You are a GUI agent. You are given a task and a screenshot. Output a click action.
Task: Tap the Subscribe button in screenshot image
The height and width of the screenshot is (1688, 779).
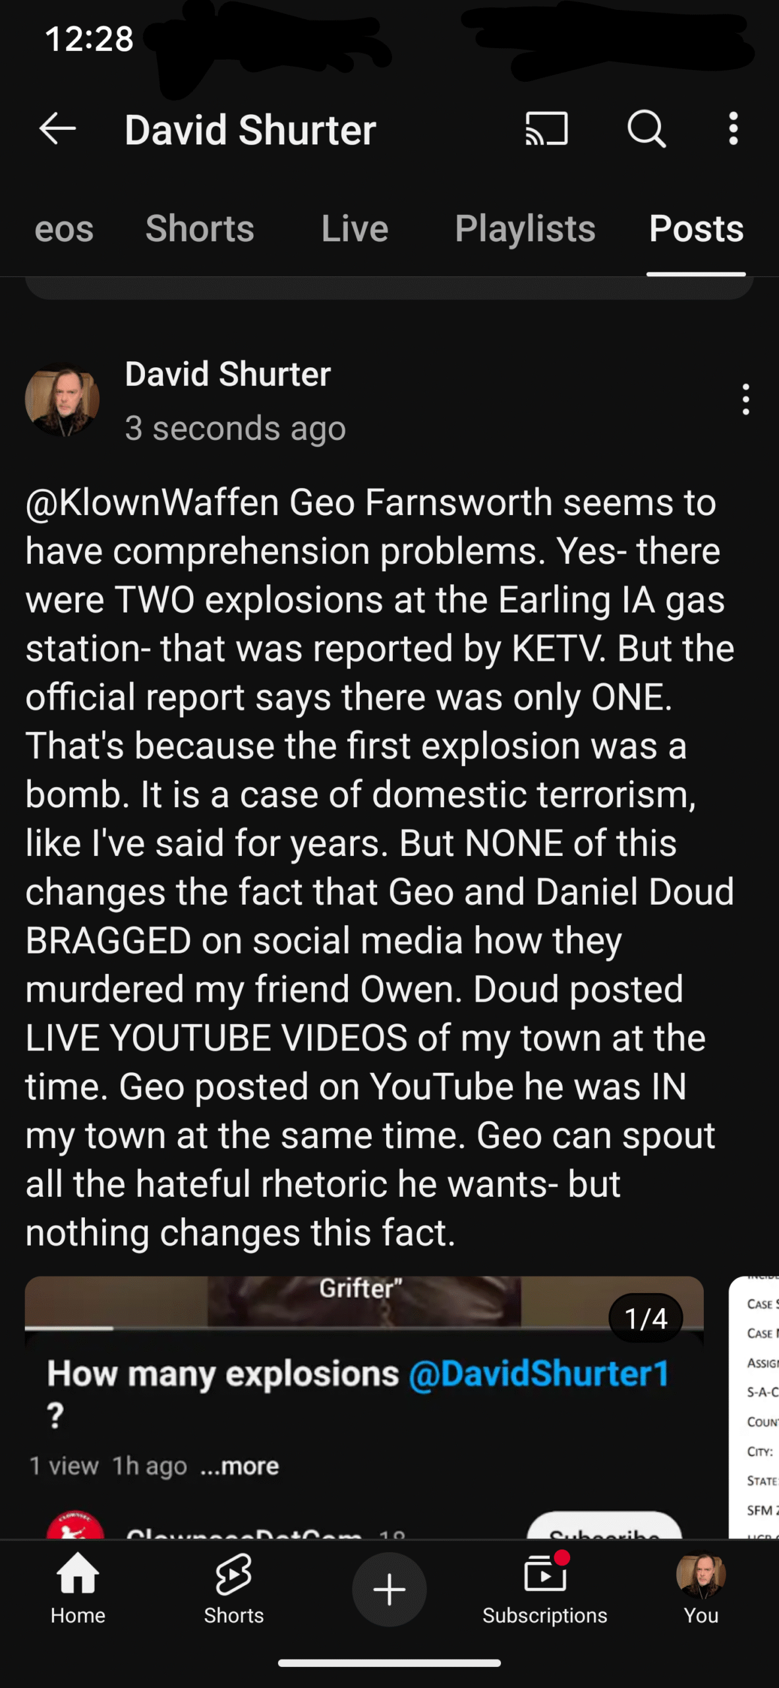pyautogui.click(x=604, y=1527)
